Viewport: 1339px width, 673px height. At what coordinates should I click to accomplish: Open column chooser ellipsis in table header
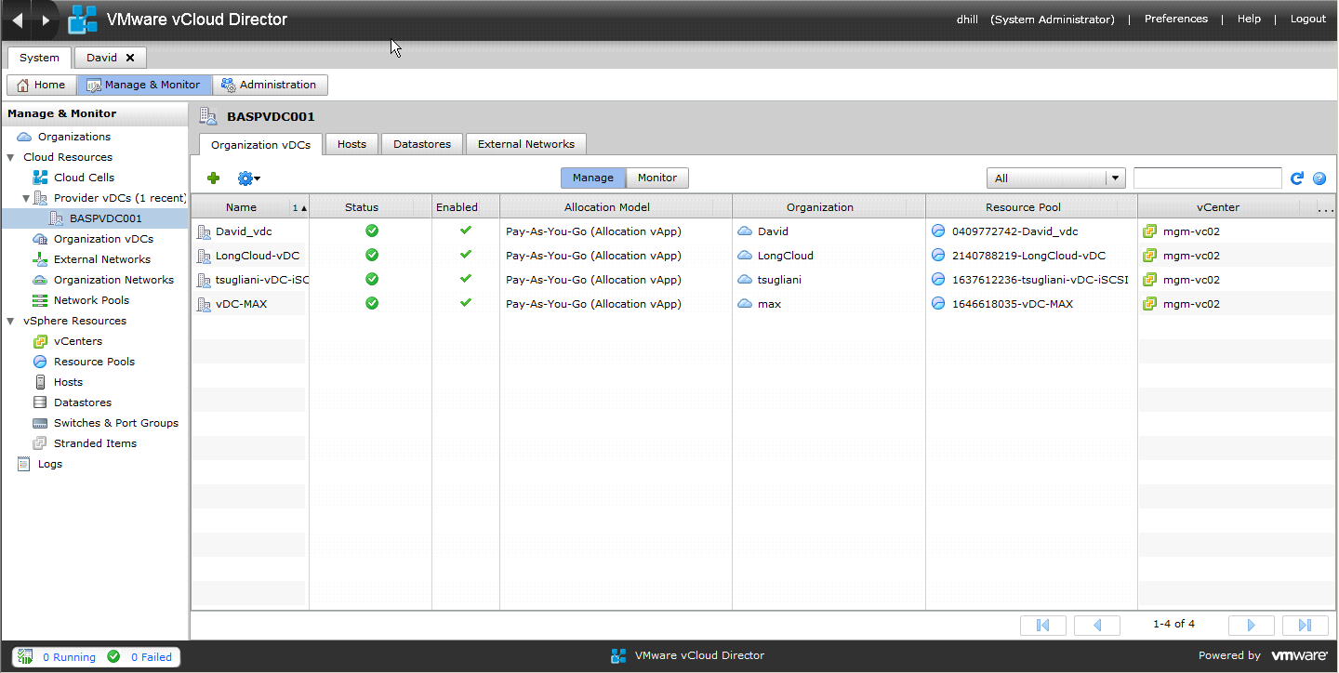point(1326,208)
